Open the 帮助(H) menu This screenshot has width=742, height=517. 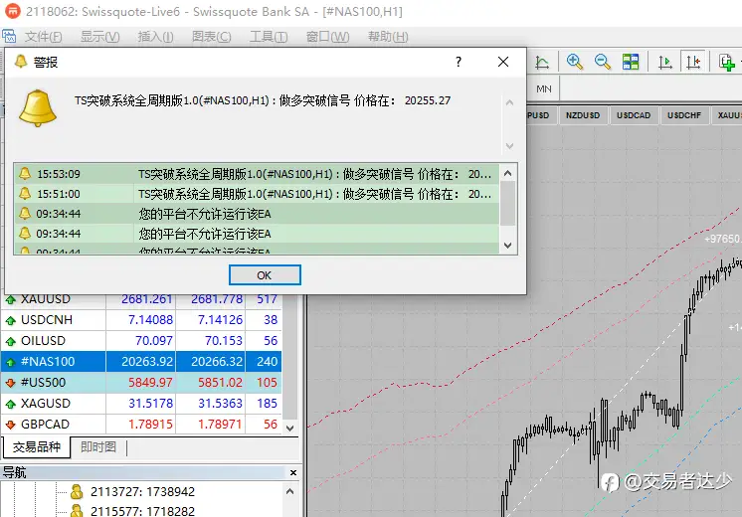(x=388, y=37)
